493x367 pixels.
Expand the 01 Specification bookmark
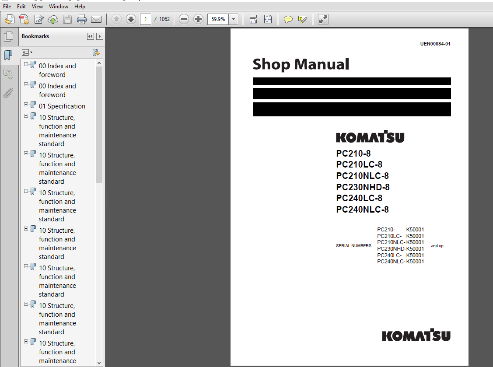[x=26, y=105]
